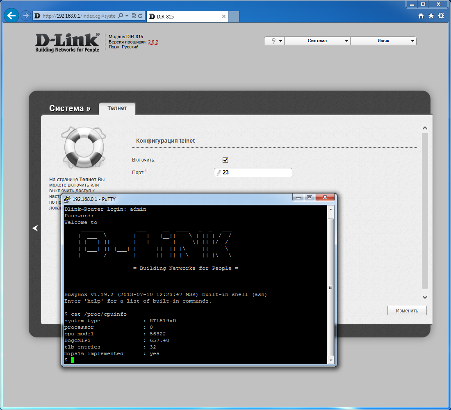The image size is (451, 410).
Task: Open PuTTY system menu icon in title bar
Action: coord(67,199)
